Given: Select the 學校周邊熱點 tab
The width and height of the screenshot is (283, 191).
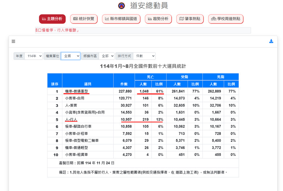Looking at the screenshot, I should [226, 19].
